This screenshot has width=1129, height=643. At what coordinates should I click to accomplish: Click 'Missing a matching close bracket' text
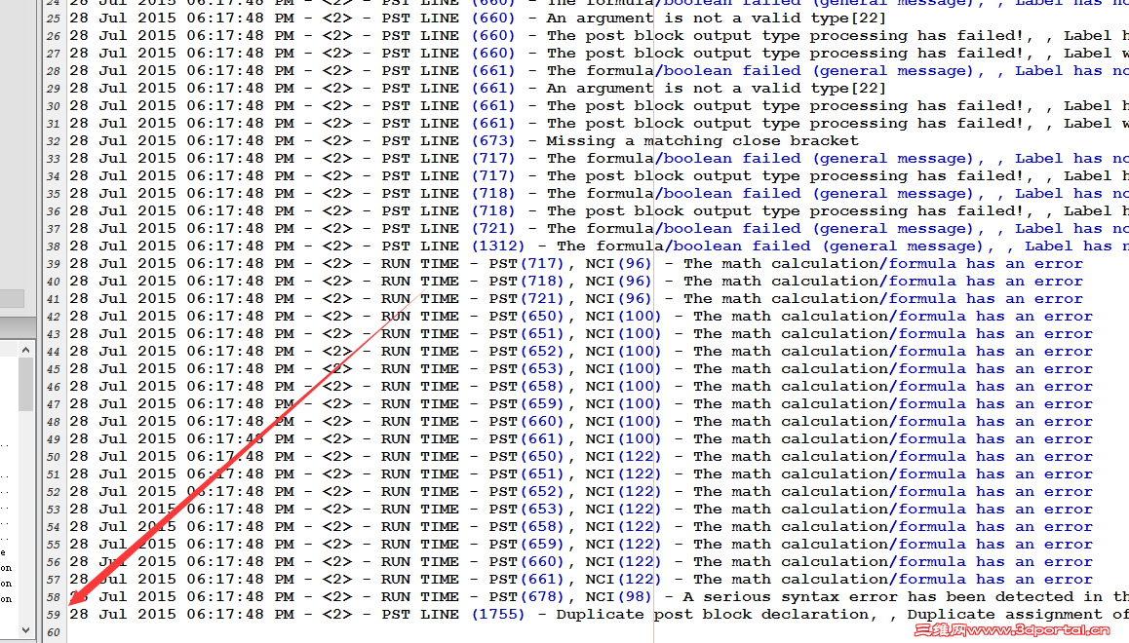pos(702,141)
